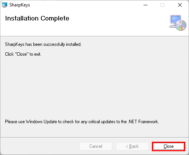Viewport: 189px width, 155px height.
Task: Close installer using the title bar X
Action: pos(180,5)
